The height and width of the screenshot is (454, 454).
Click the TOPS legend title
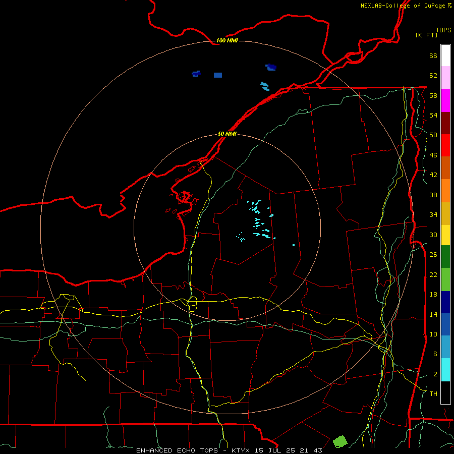coord(443,30)
